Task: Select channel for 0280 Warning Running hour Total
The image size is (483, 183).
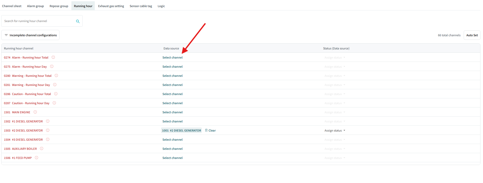Action: tap(173, 76)
